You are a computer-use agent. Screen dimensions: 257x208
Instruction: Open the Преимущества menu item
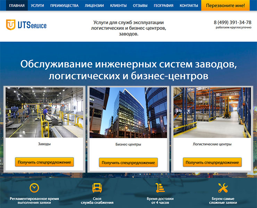point(64,6)
